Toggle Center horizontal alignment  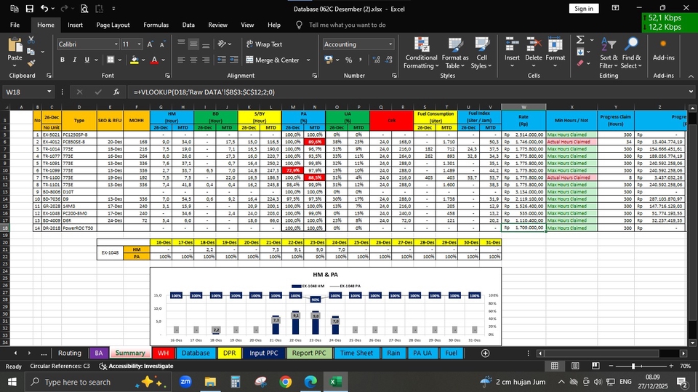(x=193, y=60)
